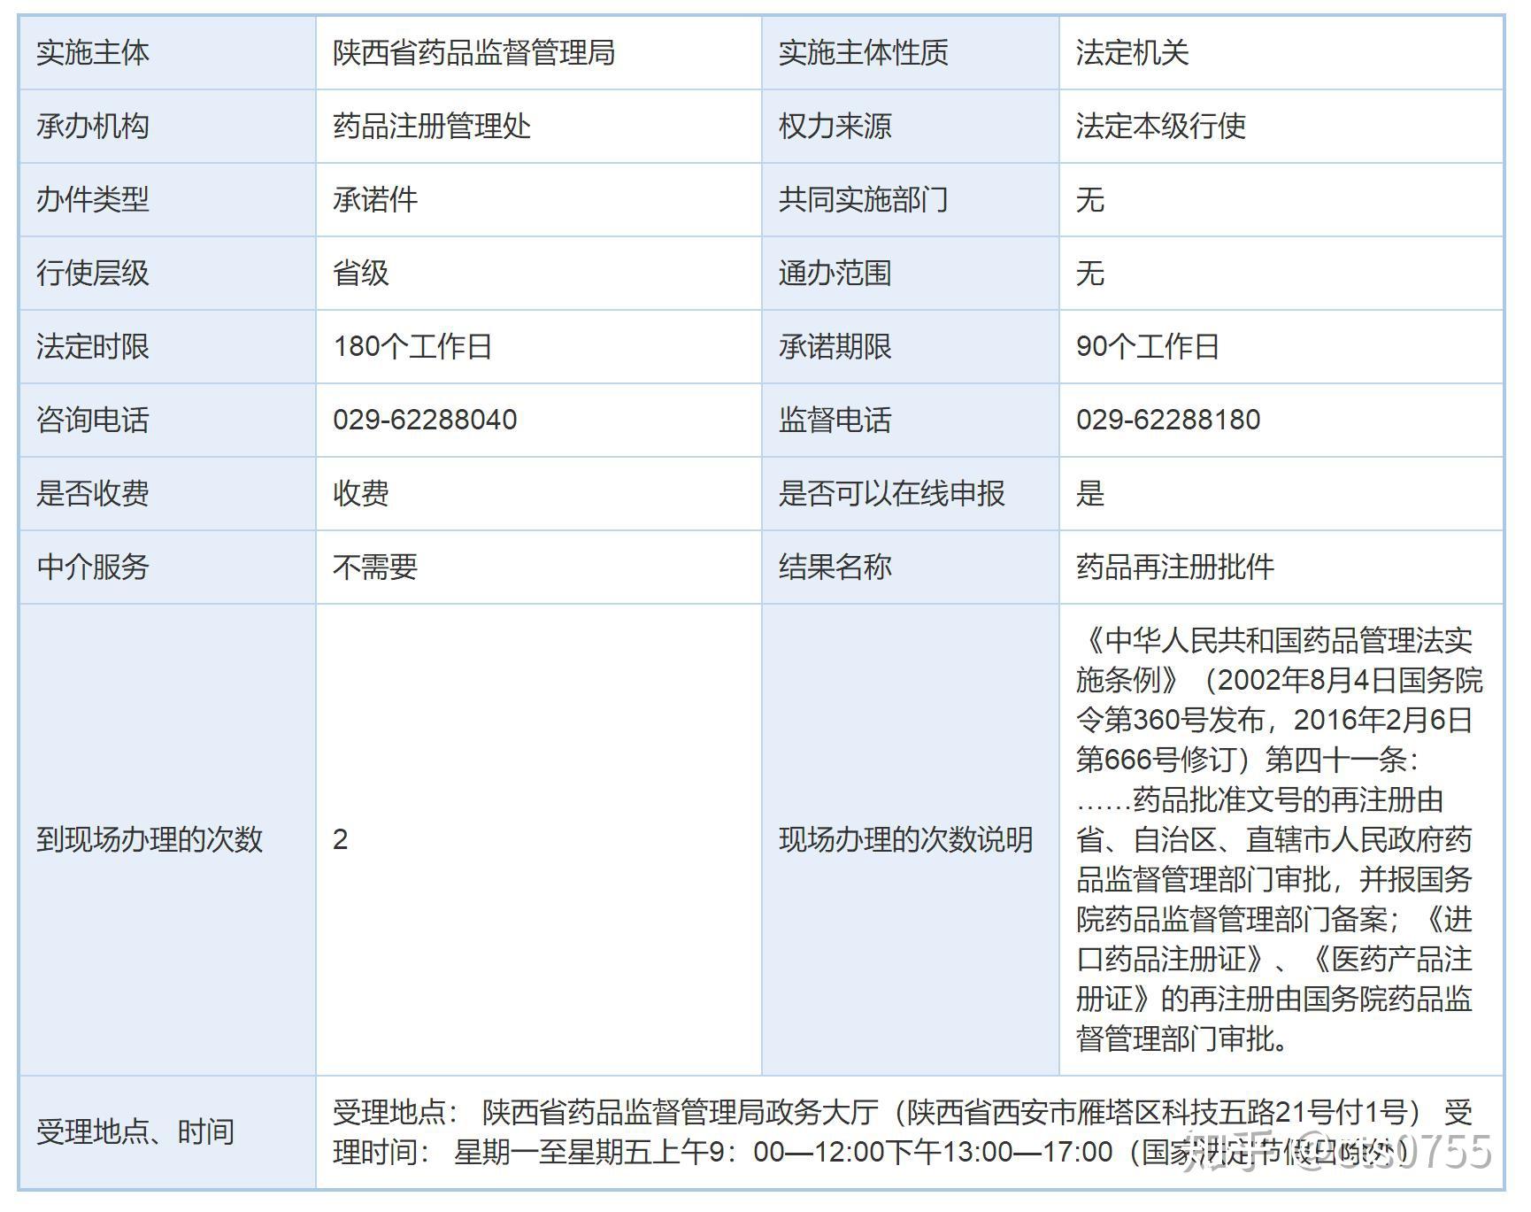This screenshot has width=1531, height=1212.
Task: Select the 180个工作日 statutory time limit
Action: [x=412, y=346]
